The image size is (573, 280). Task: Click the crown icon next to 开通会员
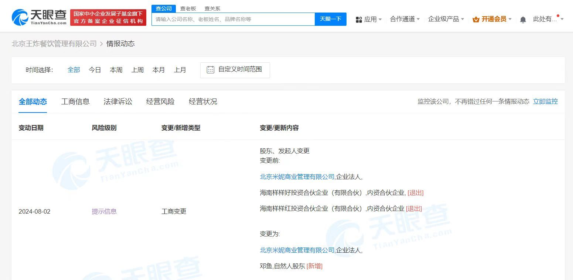(474, 19)
